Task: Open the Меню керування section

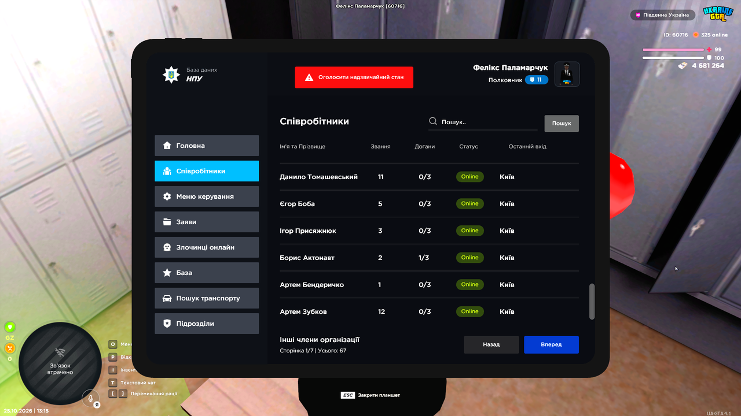Action: click(207, 196)
